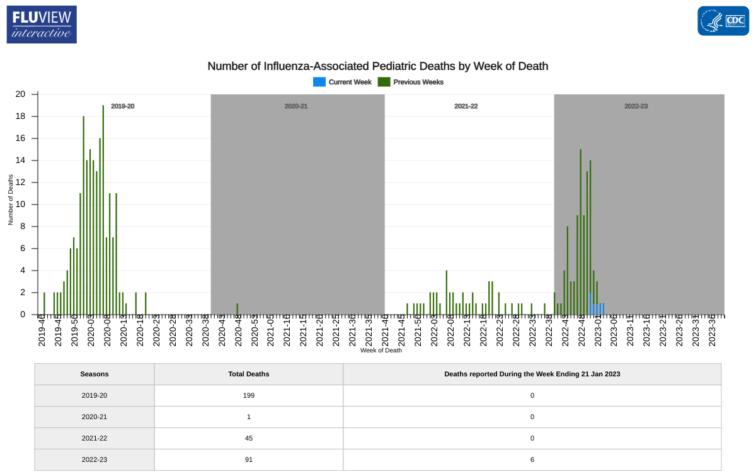Click Deaths reported During the Week header

pos(532,374)
